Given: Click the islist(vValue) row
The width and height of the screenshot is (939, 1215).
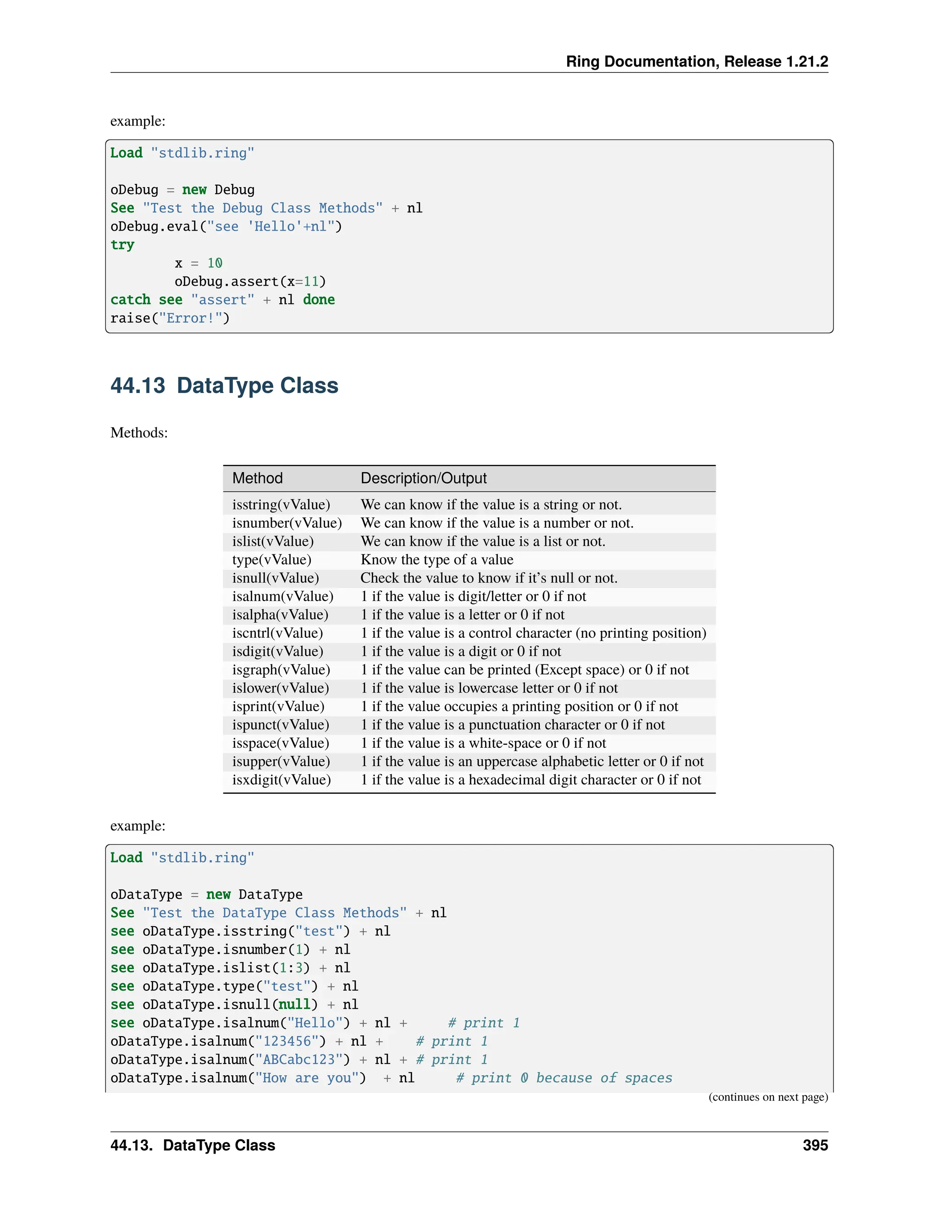Looking at the screenshot, I should pos(273,541).
